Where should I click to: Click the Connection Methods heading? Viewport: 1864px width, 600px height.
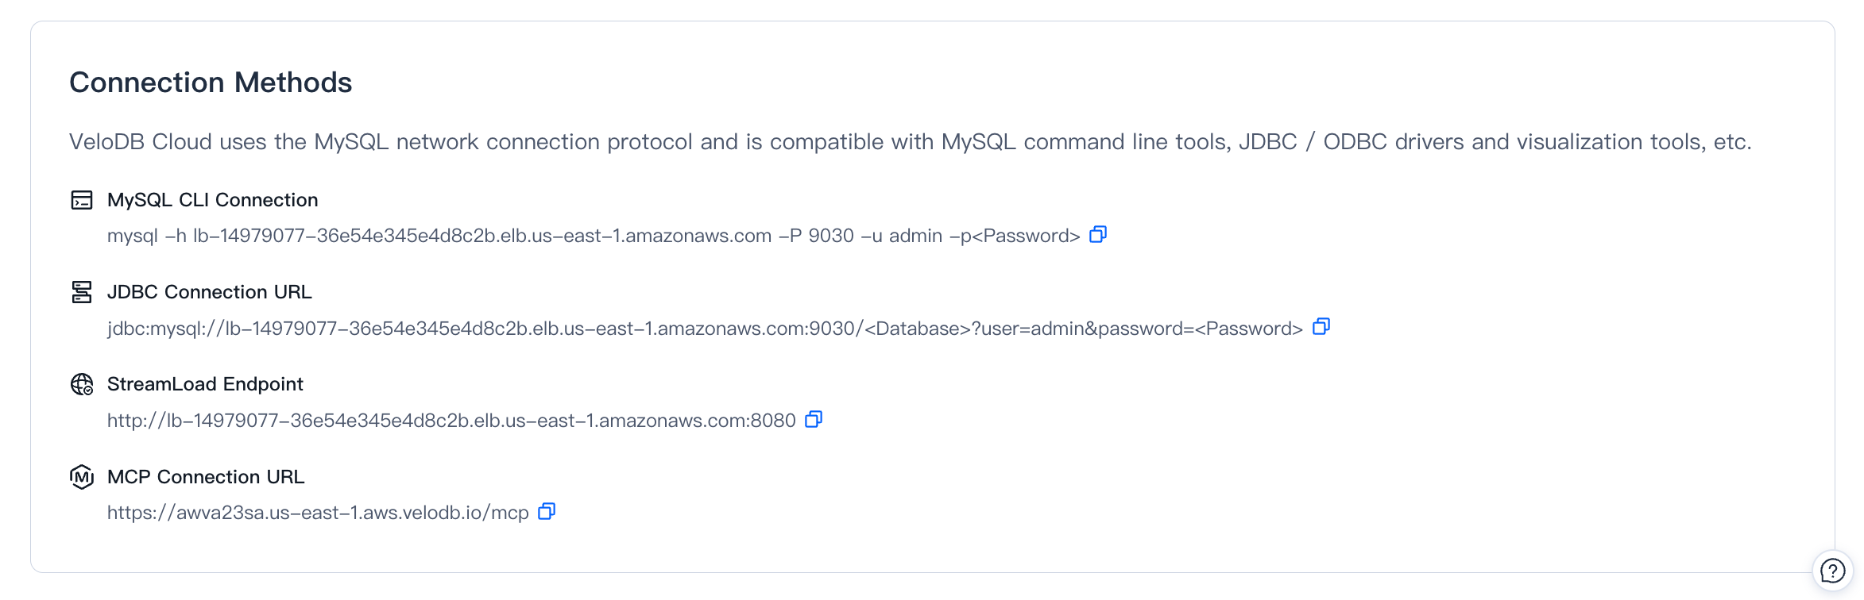click(211, 83)
